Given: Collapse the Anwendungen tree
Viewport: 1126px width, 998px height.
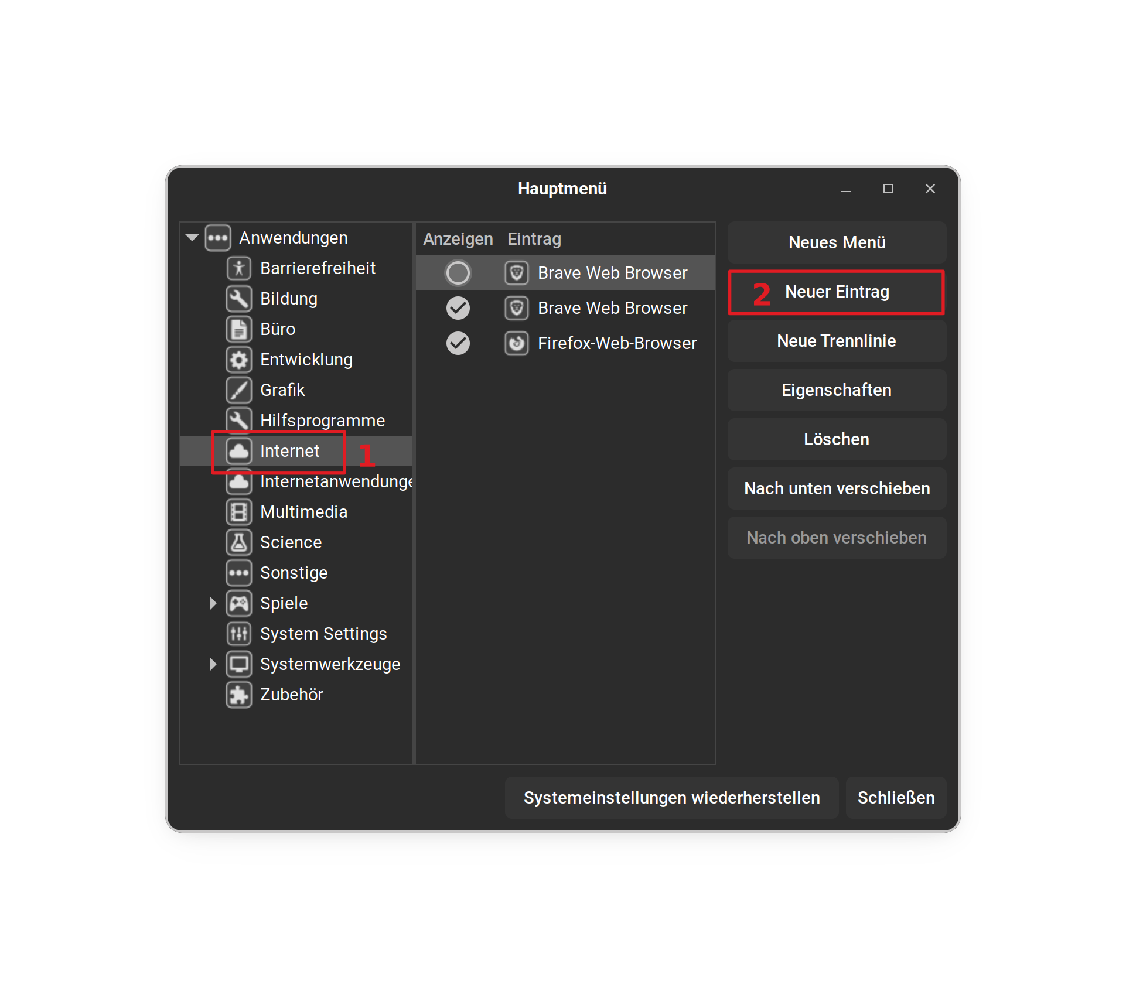Looking at the screenshot, I should (x=192, y=238).
